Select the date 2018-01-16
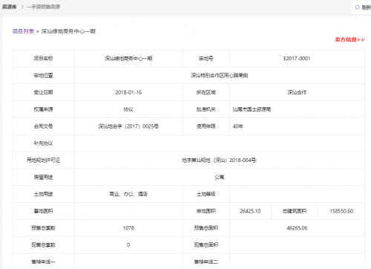 (128, 92)
